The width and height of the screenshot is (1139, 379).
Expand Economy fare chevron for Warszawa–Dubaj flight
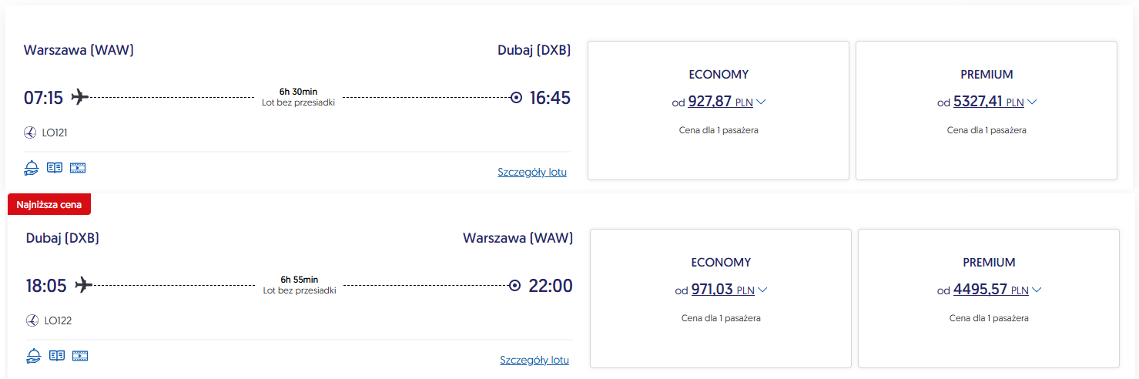pyautogui.click(x=762, y=102)
